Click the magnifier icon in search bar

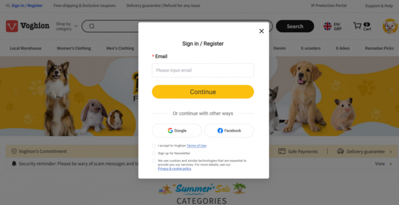click(x=92, y=26)
